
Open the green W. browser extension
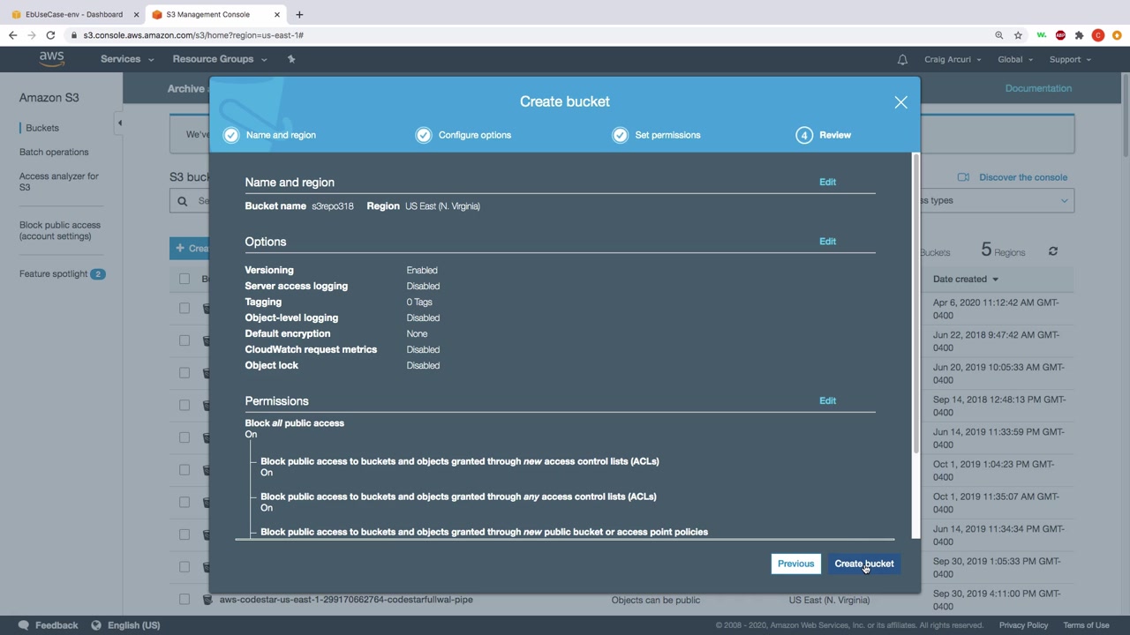coord(1042,35)
